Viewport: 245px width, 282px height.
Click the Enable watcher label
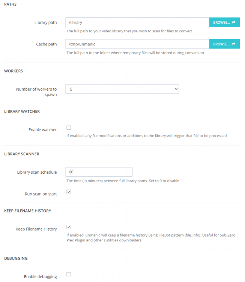[42, 130]
